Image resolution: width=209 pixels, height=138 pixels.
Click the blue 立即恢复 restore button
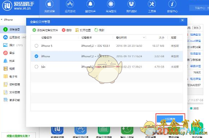170,119
